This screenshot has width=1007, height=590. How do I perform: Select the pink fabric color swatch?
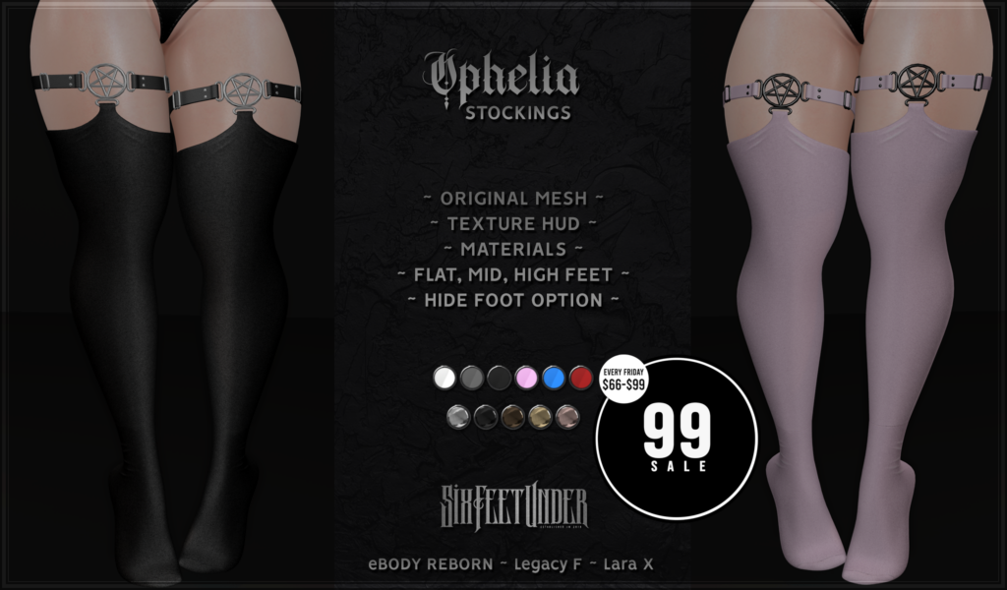pyautogui.click(x=526, y=378)
